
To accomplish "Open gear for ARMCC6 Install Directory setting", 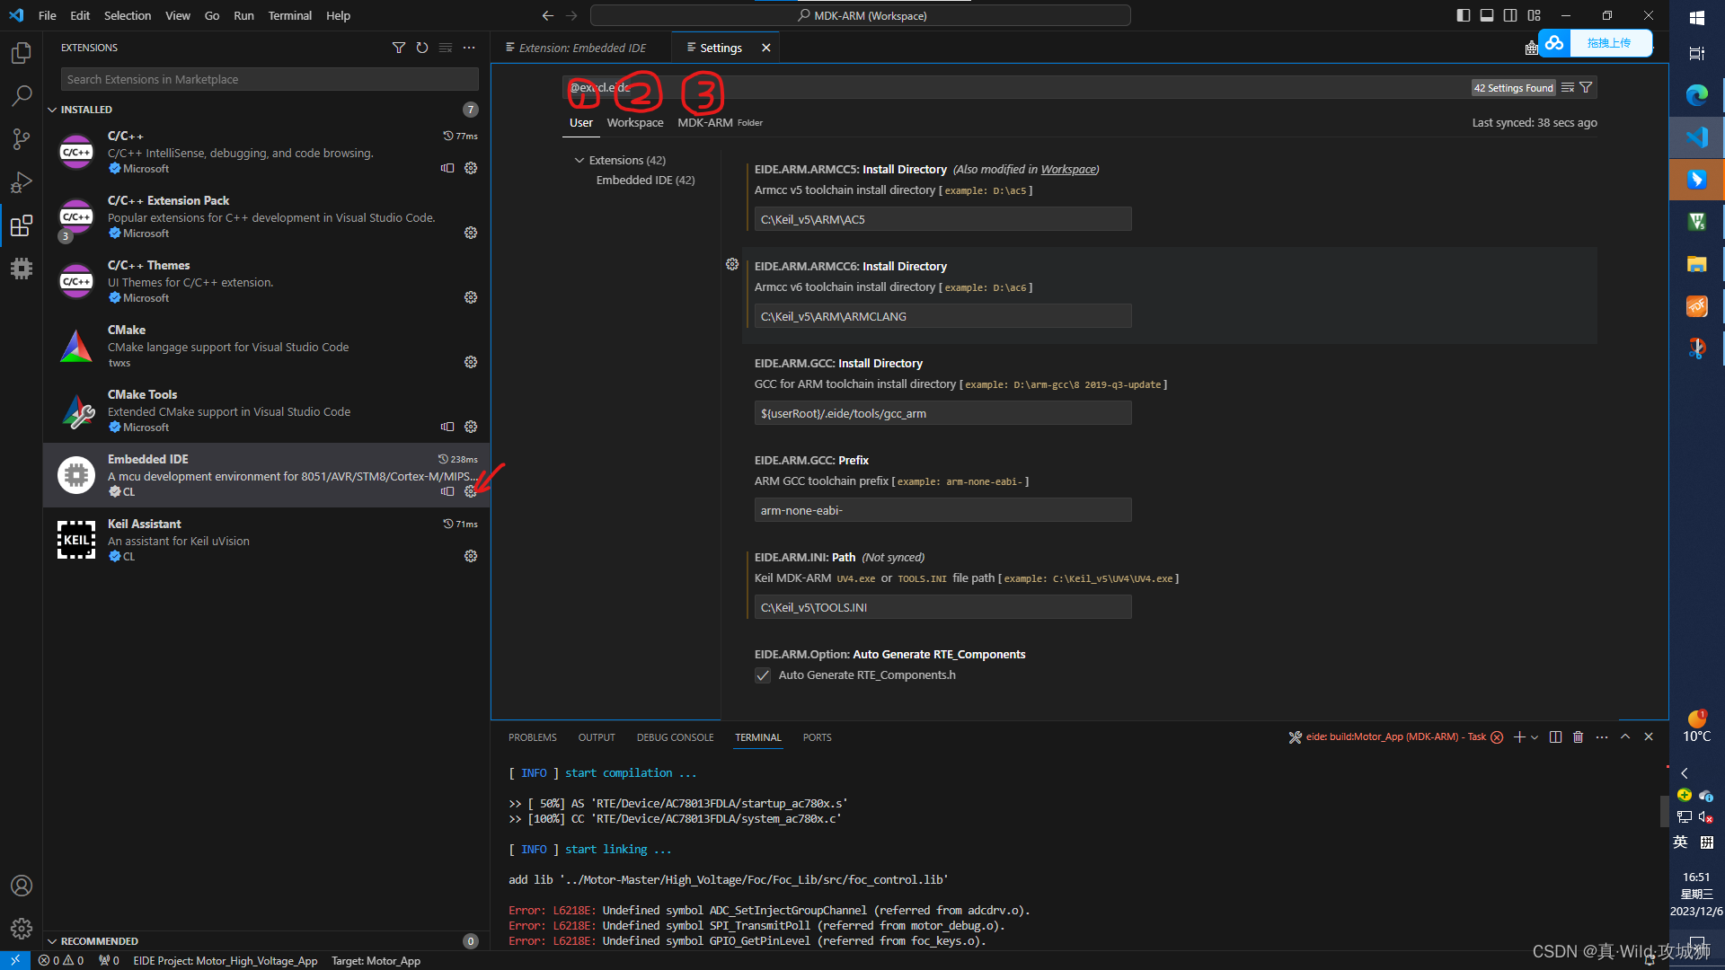I will point(732,264).
